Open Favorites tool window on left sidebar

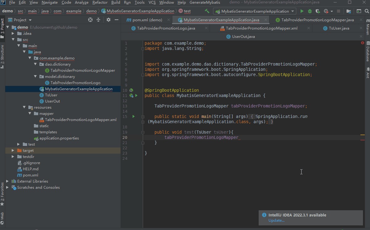point(2,194)
